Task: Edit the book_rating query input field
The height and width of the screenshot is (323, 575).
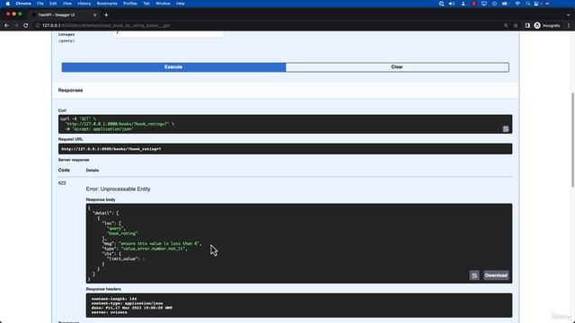Action: 168,34
